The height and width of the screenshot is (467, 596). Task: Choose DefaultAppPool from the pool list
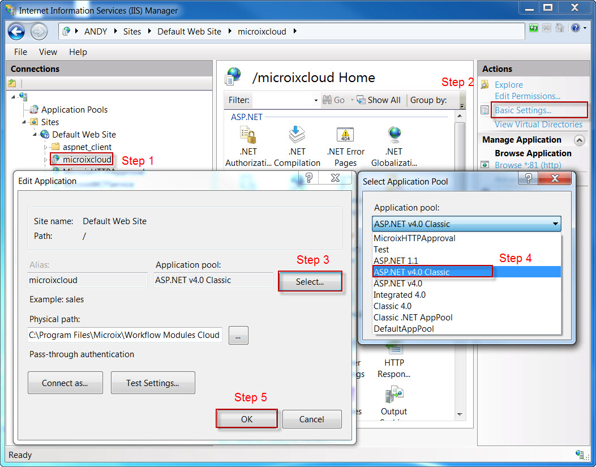(404, 329)
